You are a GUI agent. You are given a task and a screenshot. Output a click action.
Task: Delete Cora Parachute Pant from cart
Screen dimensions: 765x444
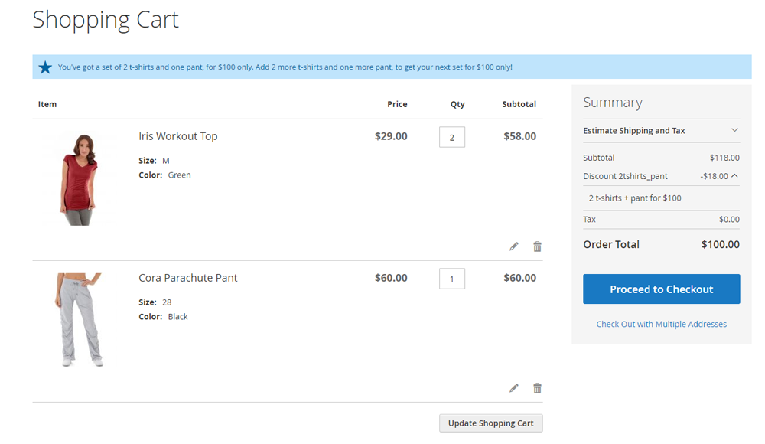click(x=537, y=388)
